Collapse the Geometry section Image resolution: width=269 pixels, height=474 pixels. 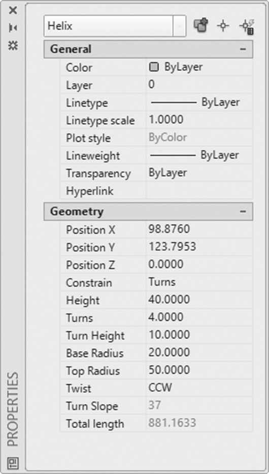point(243,211)
